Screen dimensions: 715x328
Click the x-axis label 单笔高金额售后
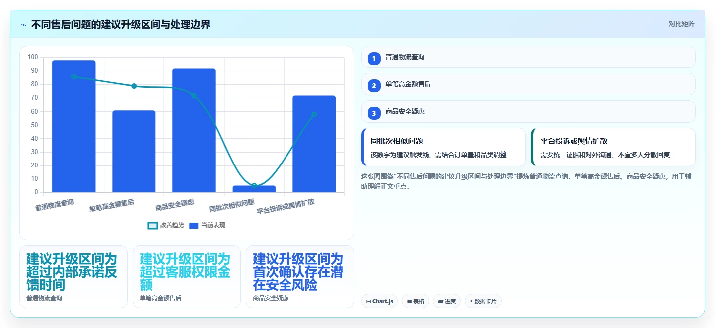pyautogui.click(x=112, y=205)
